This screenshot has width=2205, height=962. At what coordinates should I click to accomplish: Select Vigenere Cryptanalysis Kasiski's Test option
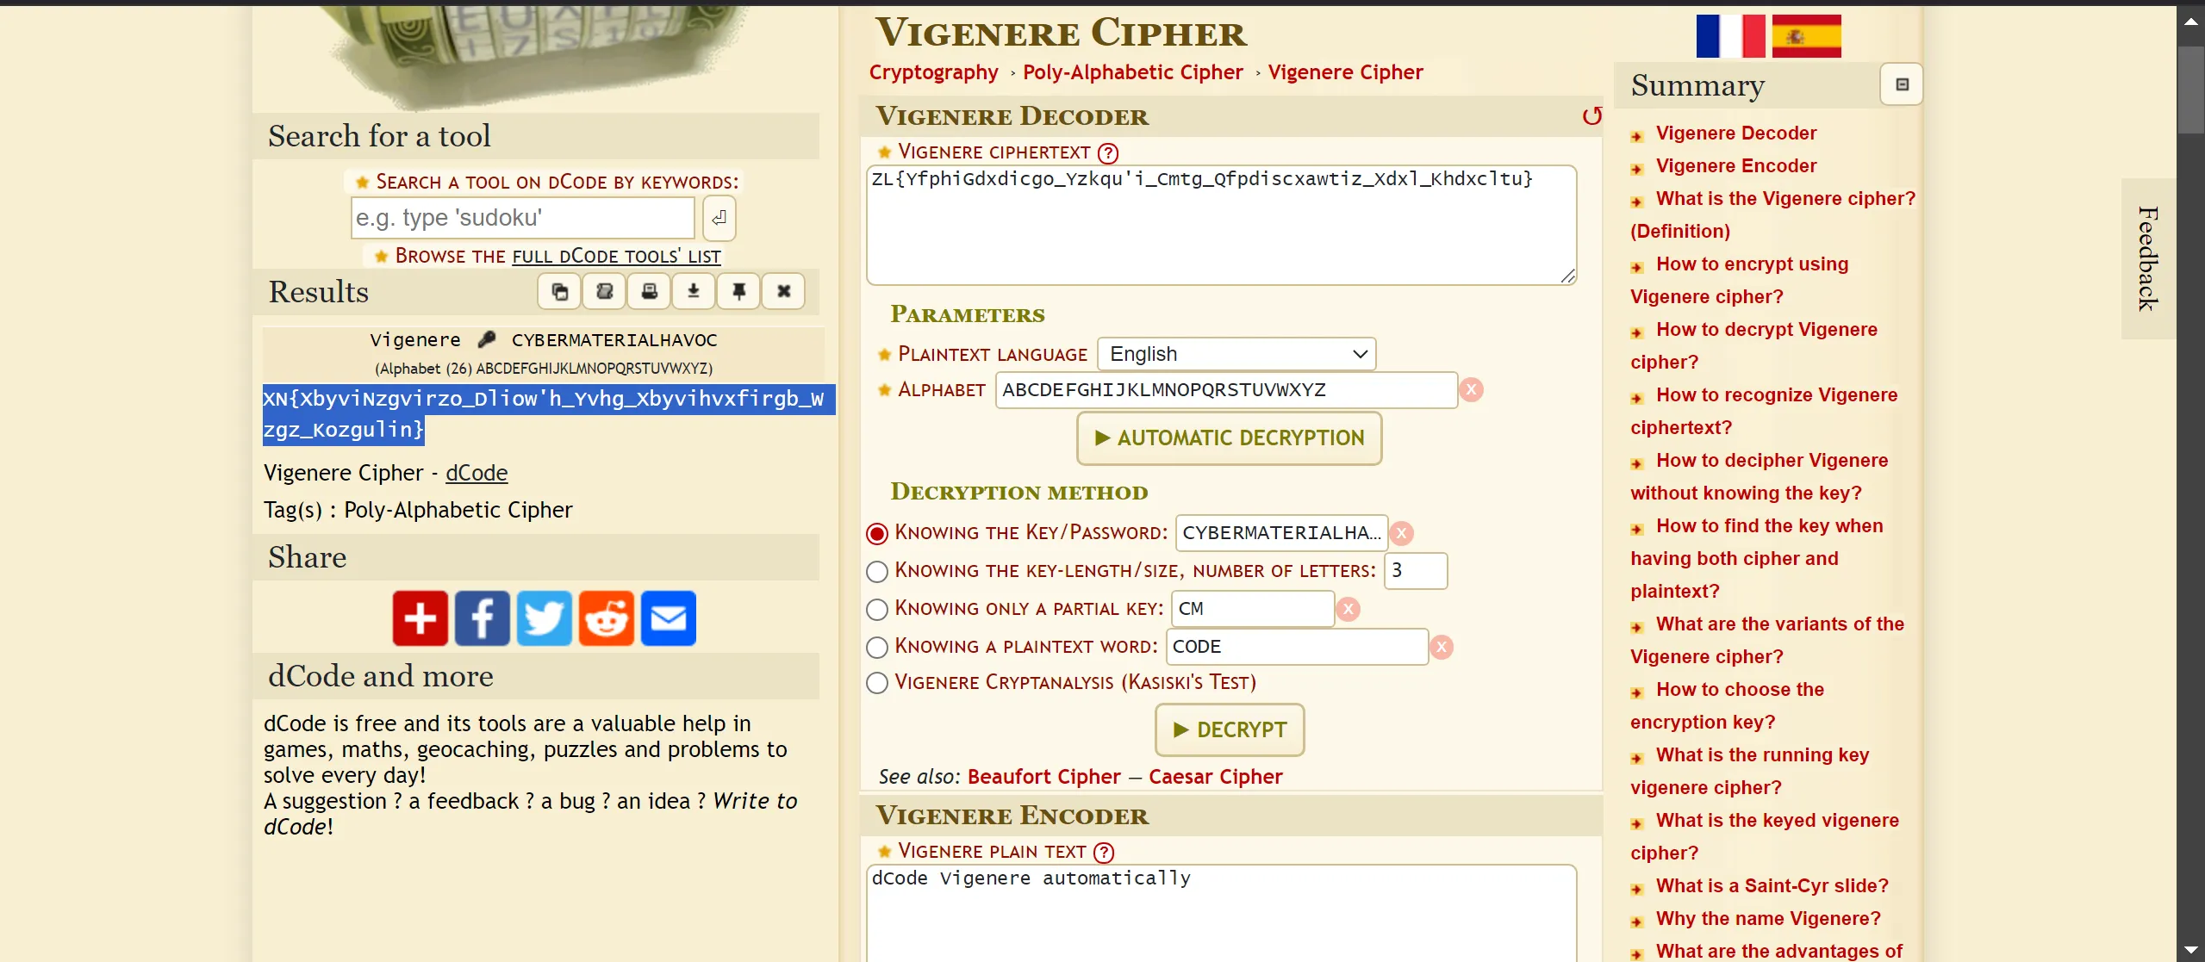(877, 683)
